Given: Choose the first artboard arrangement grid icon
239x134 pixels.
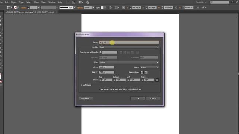Looking at the screenshot, I should pyautogui.click(x=121, y=52).
